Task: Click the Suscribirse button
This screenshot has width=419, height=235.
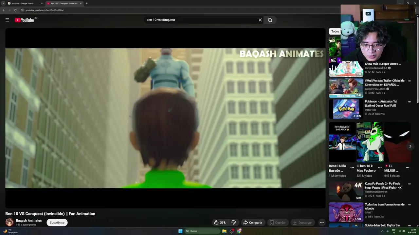Action: pyautogui.click(x=57, y=223)
